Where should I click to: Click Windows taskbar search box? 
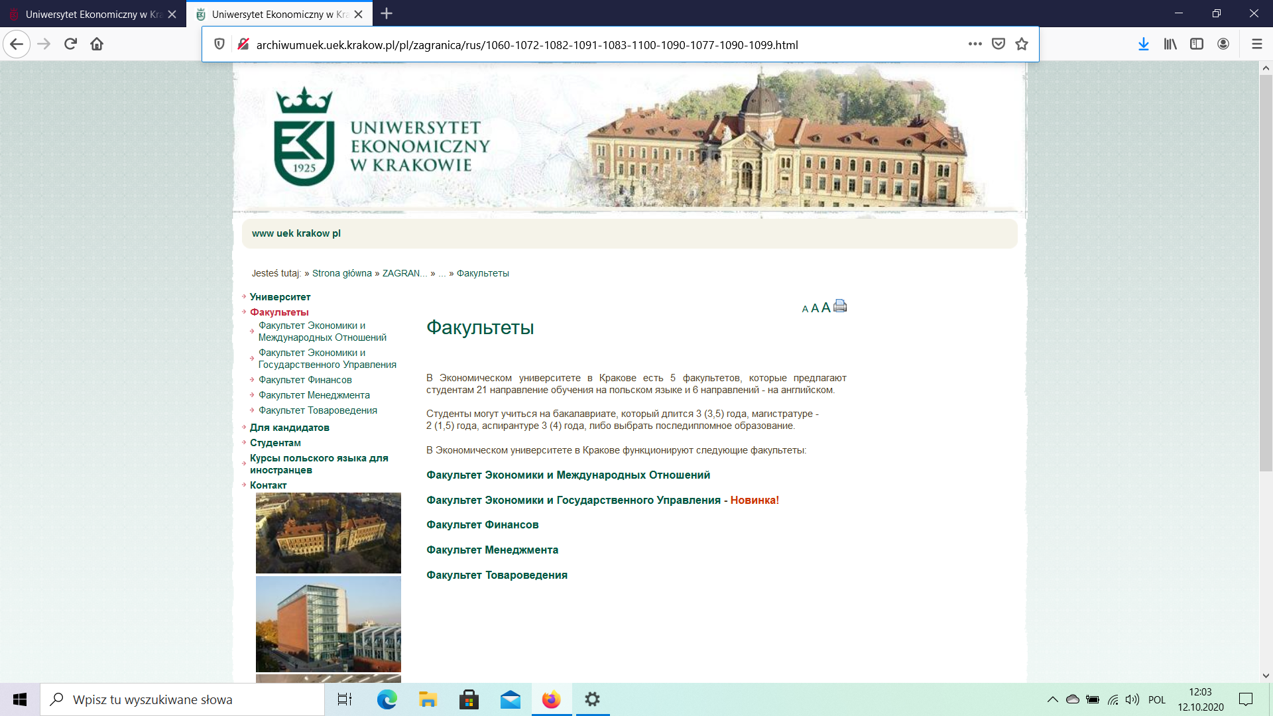point(182,699)
